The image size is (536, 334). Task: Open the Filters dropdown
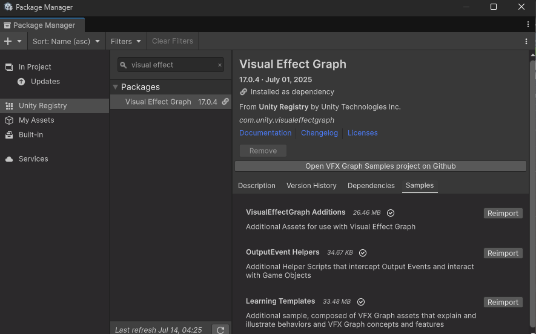[126, 41]
